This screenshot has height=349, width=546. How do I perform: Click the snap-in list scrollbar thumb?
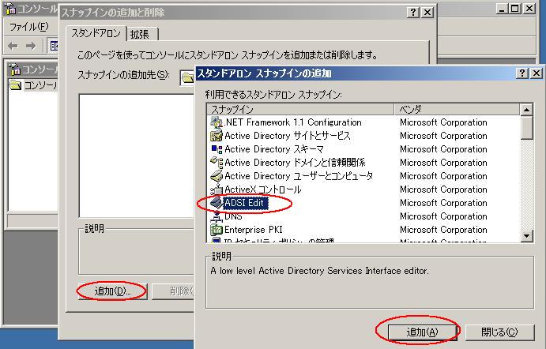pyautogui.click(x=526, y=128)
